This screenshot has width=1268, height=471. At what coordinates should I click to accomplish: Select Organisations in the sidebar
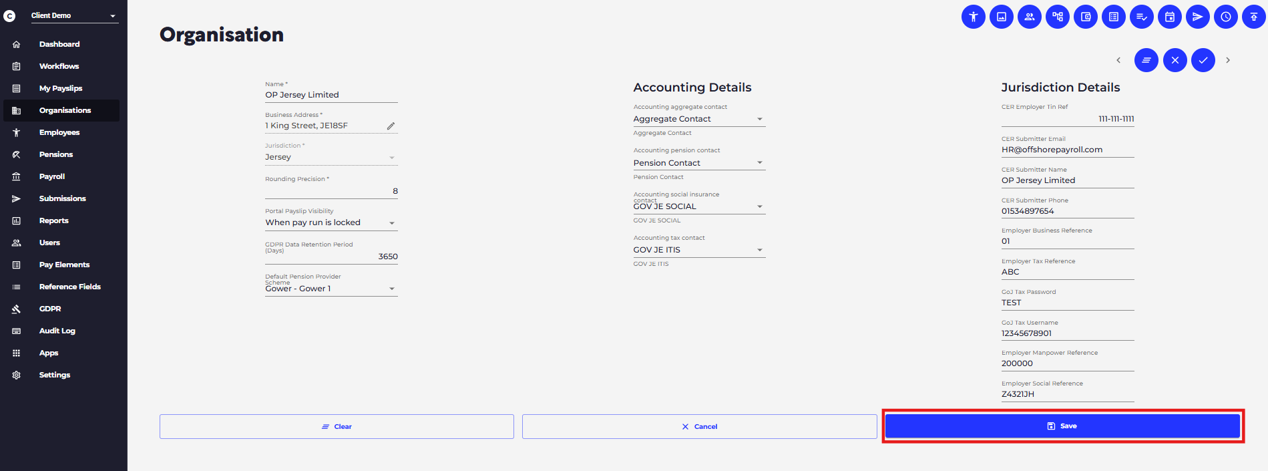[x=61, y=110]
